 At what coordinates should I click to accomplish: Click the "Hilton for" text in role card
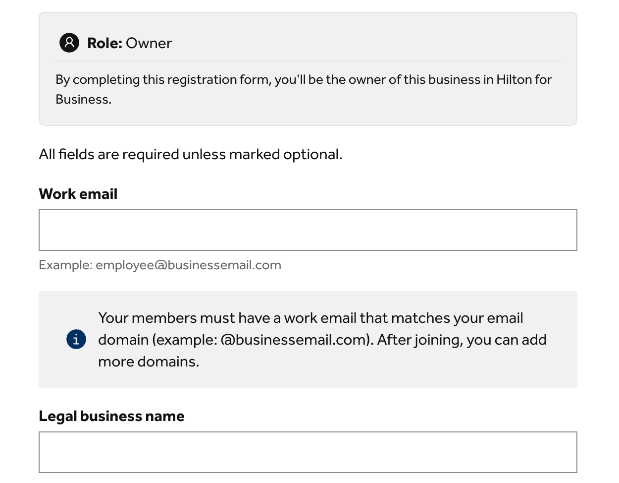pyautogui.click(x=524, y=80)
